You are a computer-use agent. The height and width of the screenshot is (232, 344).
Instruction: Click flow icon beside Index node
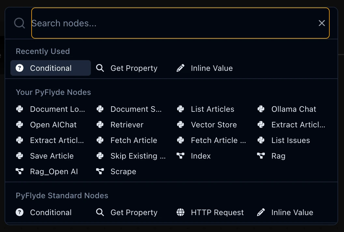(180, 156)
